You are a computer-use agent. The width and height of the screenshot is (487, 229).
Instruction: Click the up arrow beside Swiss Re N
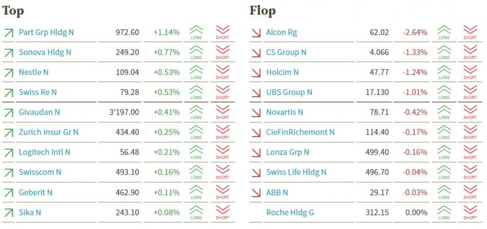tap(9, 93)
